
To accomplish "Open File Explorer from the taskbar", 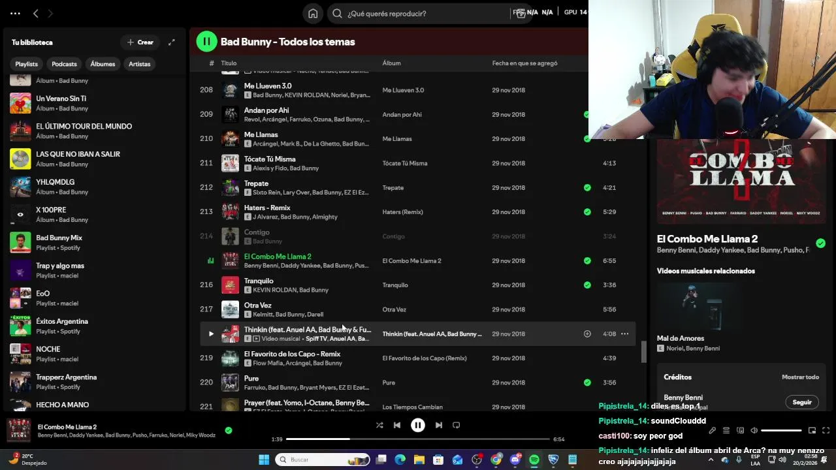I will (x=419, y=460).
